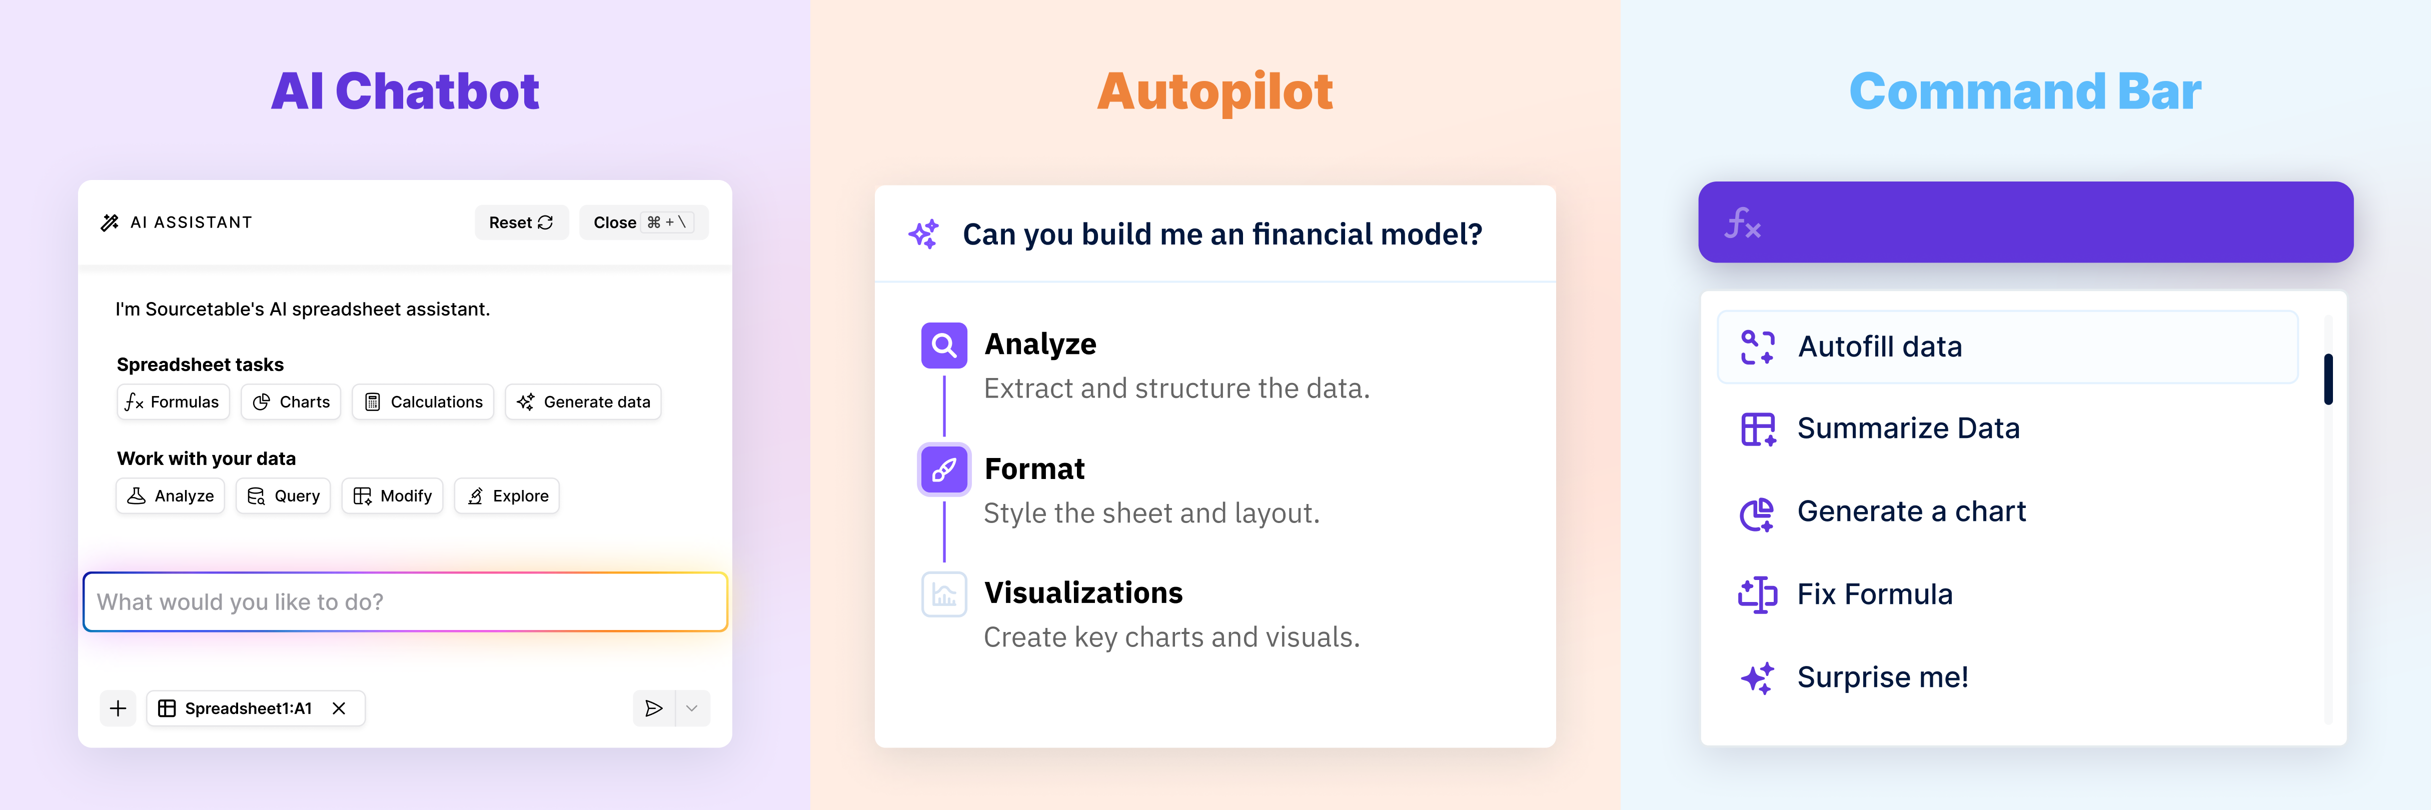Click the Reset button
The height and width of the screenshot is (810, 2431).
521,222
